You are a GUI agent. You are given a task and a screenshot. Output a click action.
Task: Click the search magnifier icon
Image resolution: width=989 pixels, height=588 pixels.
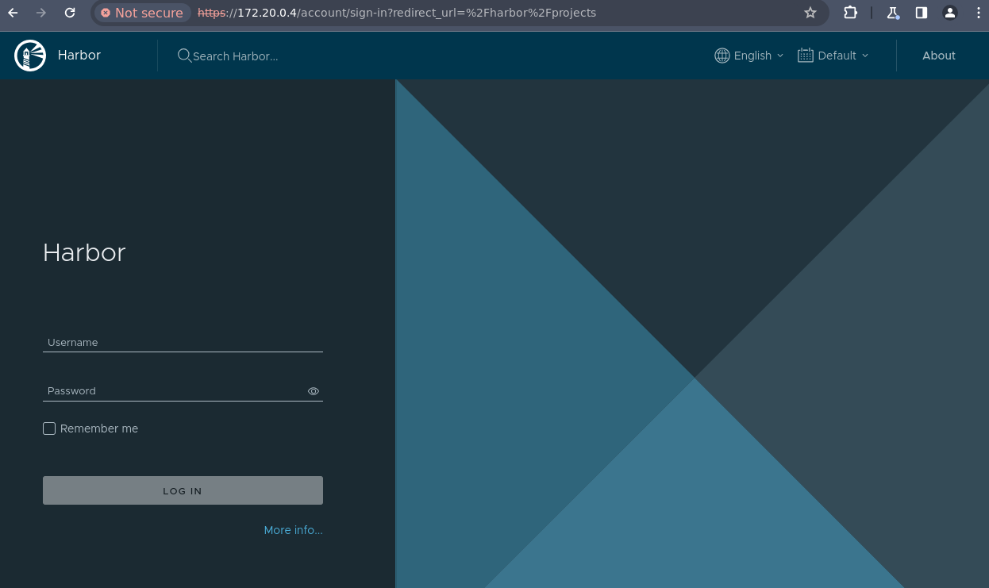(184, 56)
